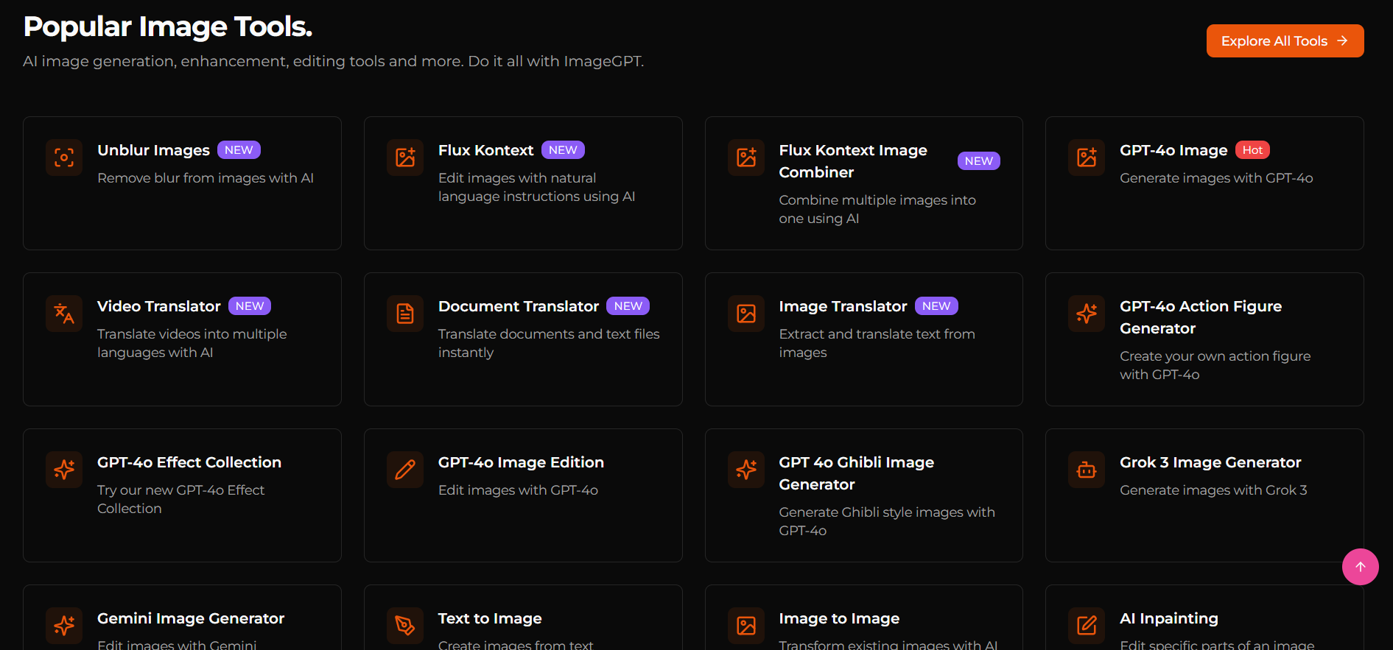Viewport: 1393px width, 650px height.
Task: Click the pink scroll-to-top arrow button
Action: click(1360, 567)
